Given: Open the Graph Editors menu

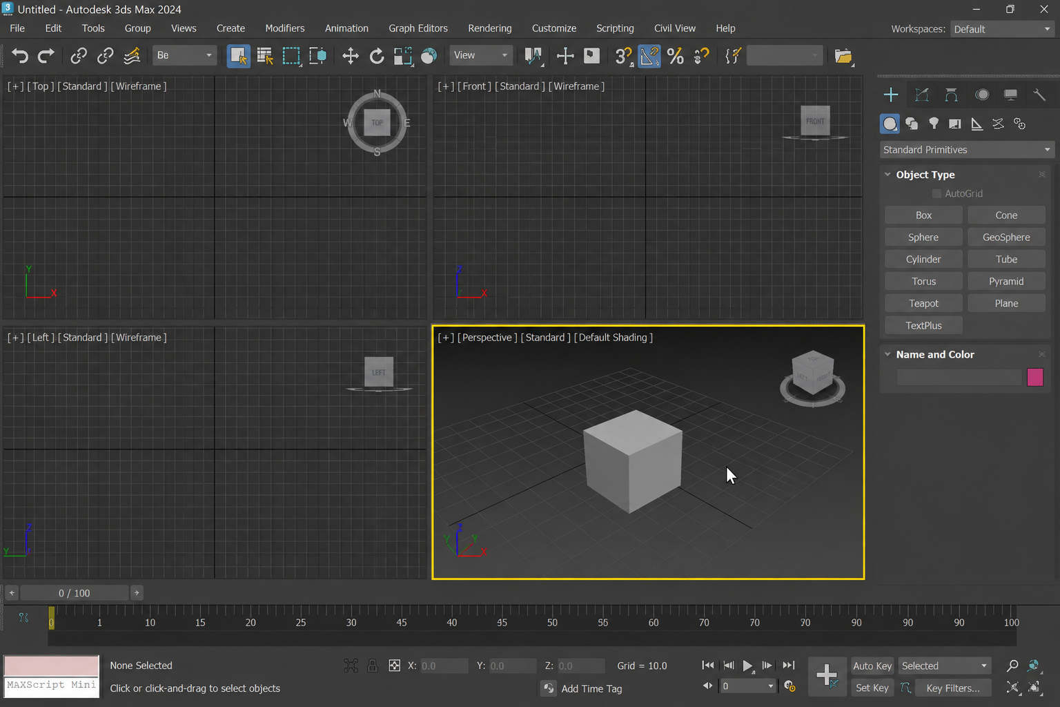Looking at the screenshot, I should click(x=418, y=28).
